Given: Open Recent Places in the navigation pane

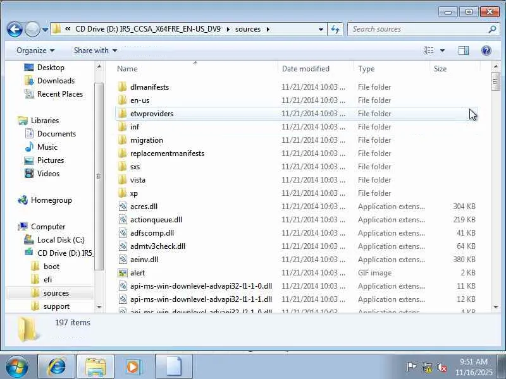Looking at the screenshot, I should [x=59, y=93].
